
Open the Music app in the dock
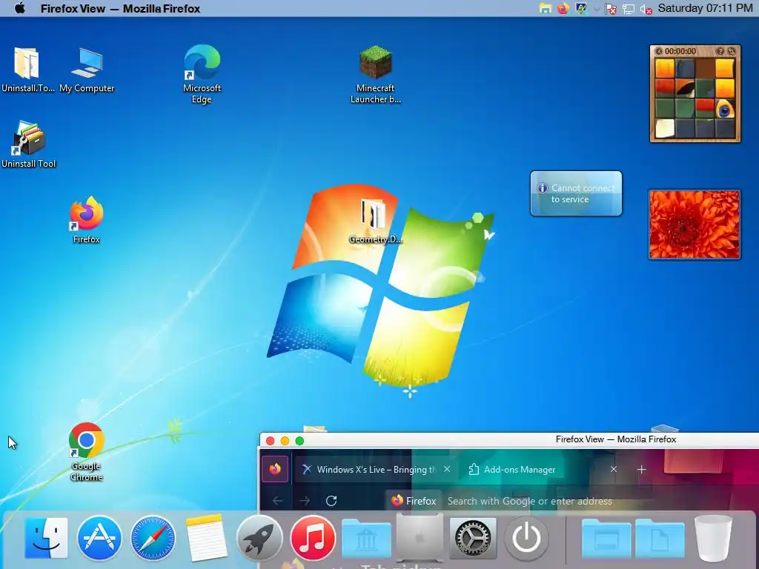tap(313, 538)
